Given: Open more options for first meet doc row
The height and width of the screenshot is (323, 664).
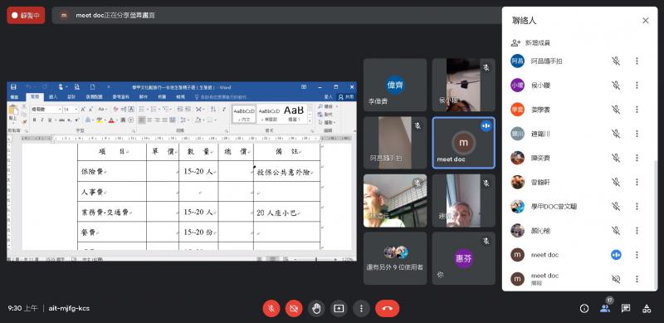Looking at the screenshot, I should (x=637, y=255).
